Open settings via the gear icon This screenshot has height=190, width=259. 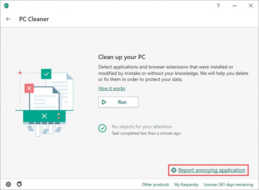click(x=8, y=184)
